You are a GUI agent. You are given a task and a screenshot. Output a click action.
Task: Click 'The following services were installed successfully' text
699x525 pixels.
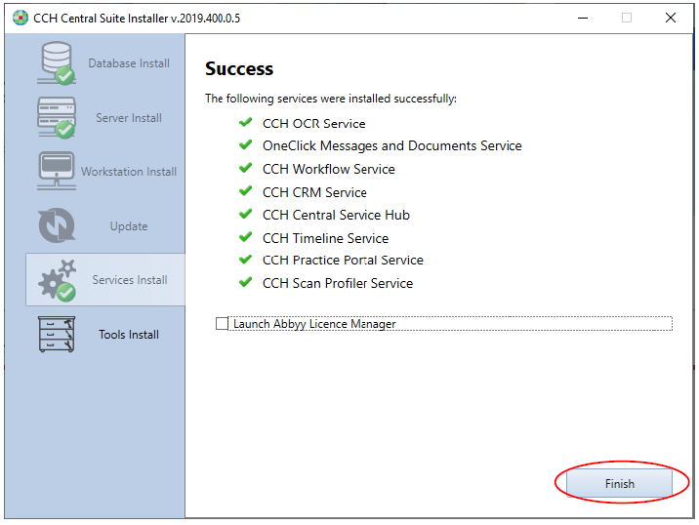click(x=331, y=99)
